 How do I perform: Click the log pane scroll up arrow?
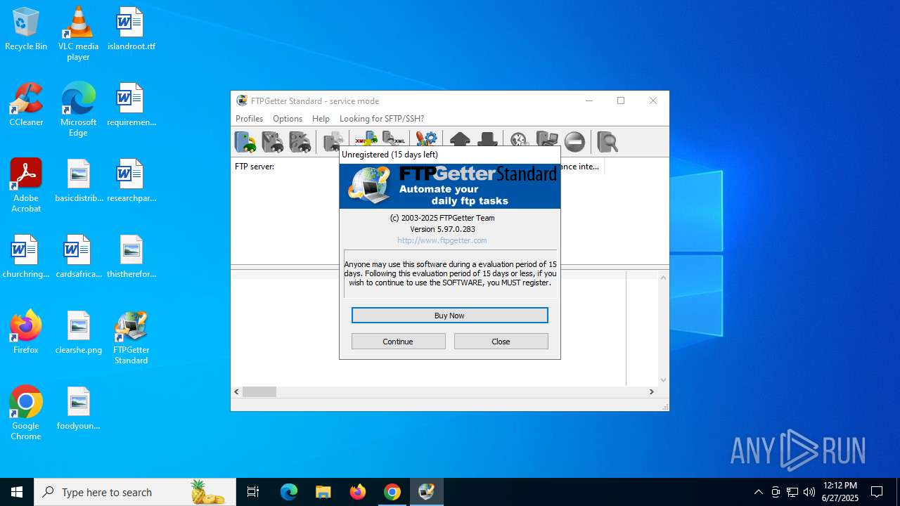click(x=663, y=278)
